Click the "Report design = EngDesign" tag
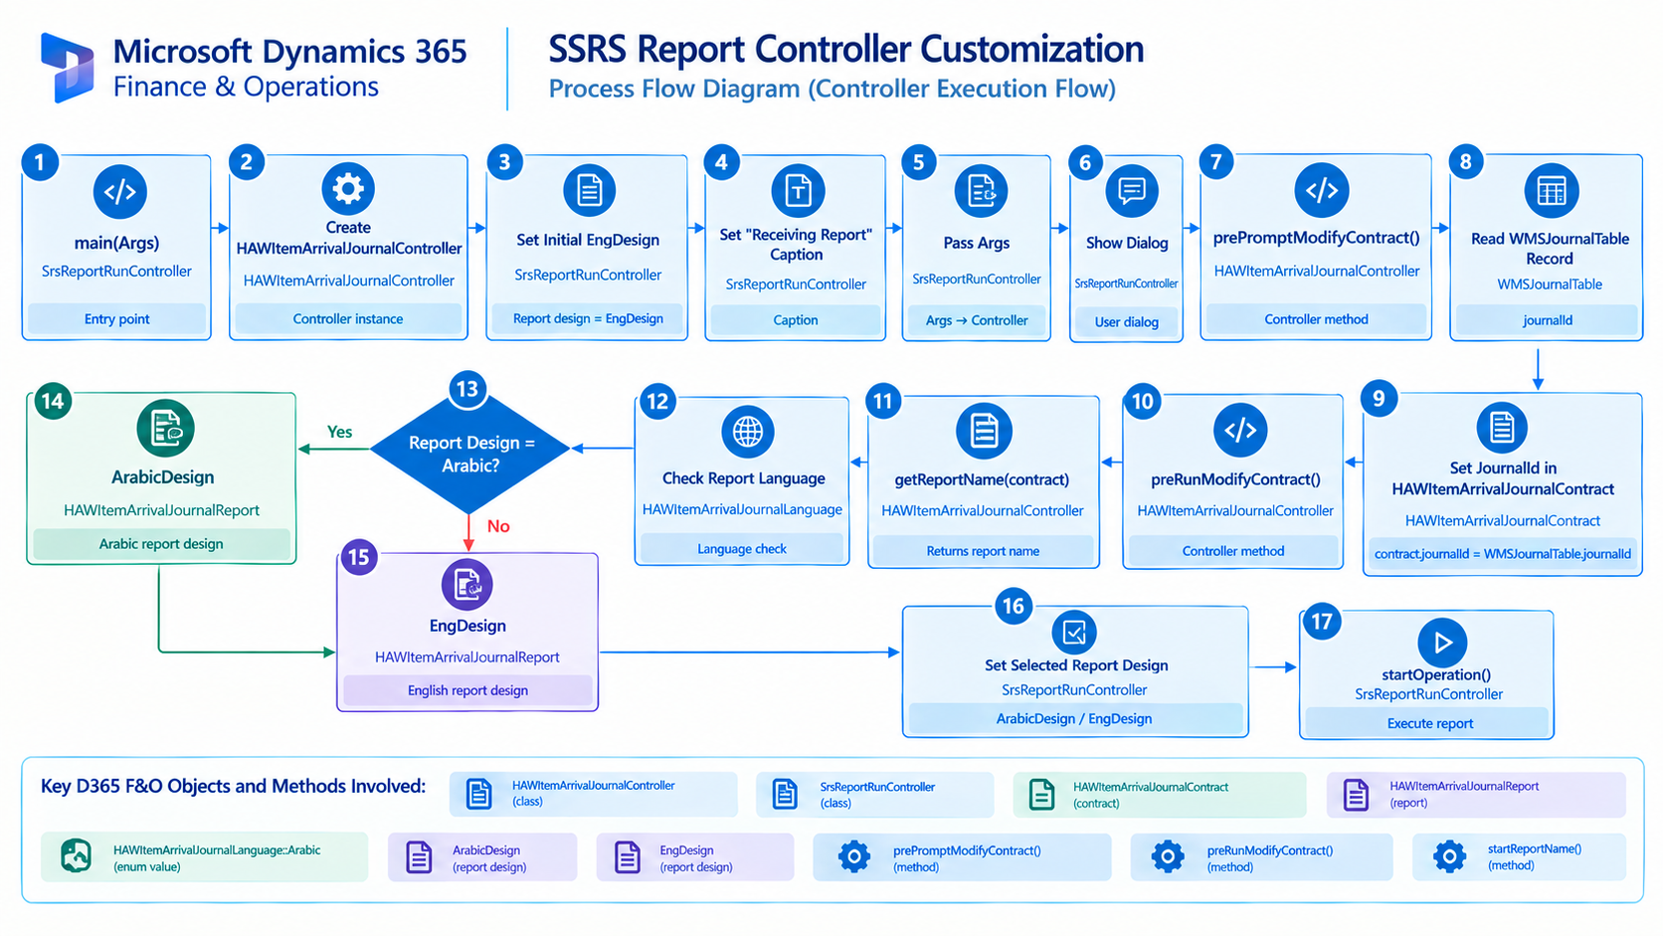Screen dimensions: 1663x936 click(588, 318)
